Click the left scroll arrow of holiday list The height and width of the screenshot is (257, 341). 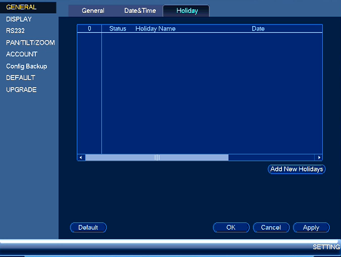tap(81, 158)
